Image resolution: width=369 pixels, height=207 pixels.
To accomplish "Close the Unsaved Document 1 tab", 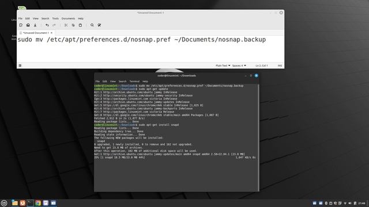I will (x=51, y=33).
